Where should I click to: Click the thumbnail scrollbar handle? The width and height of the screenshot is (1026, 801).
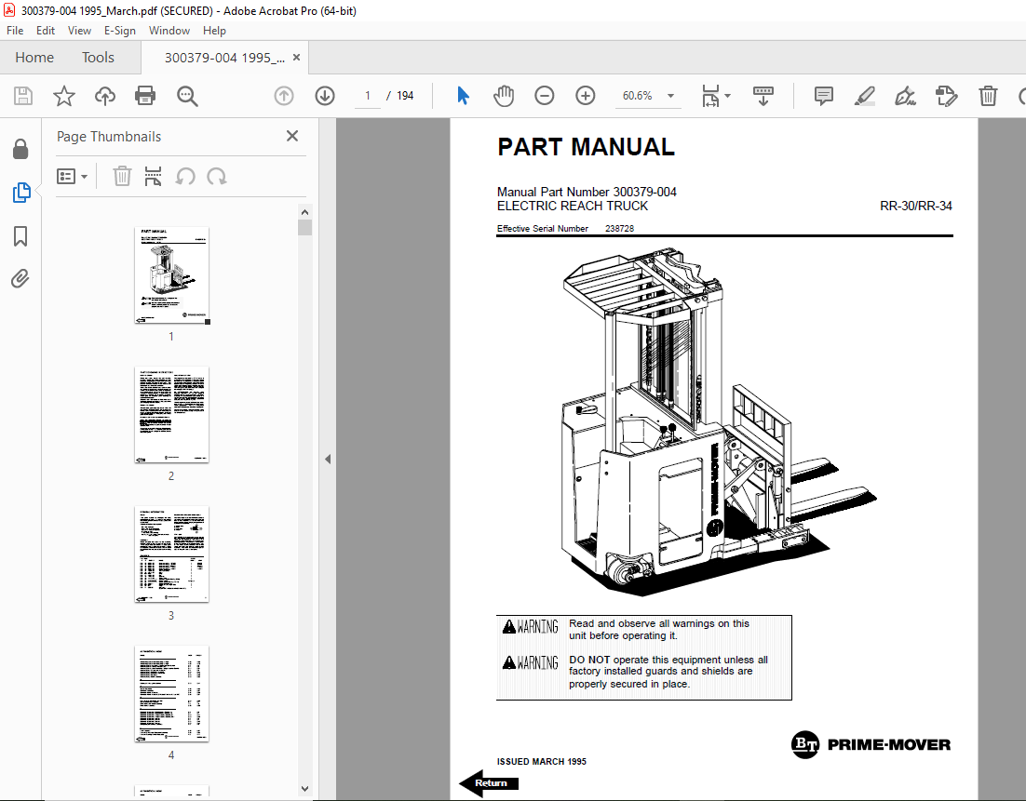tap(305, 228)
